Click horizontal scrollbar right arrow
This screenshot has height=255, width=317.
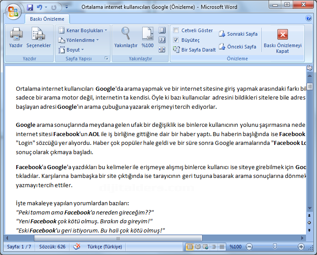pos(302,238)
